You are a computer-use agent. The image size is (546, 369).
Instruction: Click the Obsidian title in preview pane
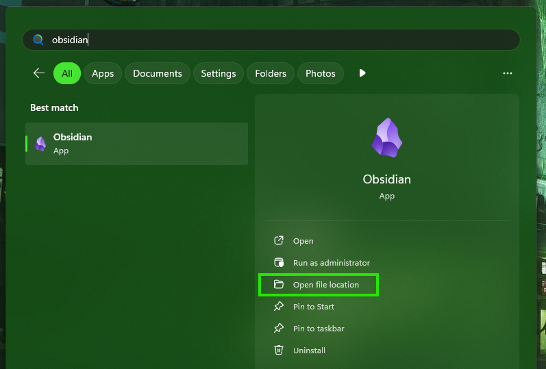tap(387, 179)
